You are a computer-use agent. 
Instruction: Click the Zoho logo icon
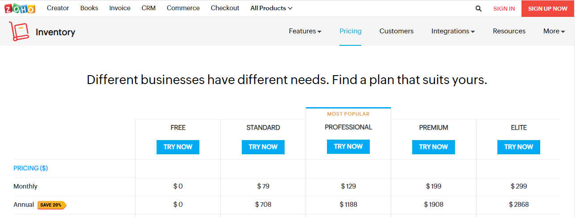tap(20, 8)
